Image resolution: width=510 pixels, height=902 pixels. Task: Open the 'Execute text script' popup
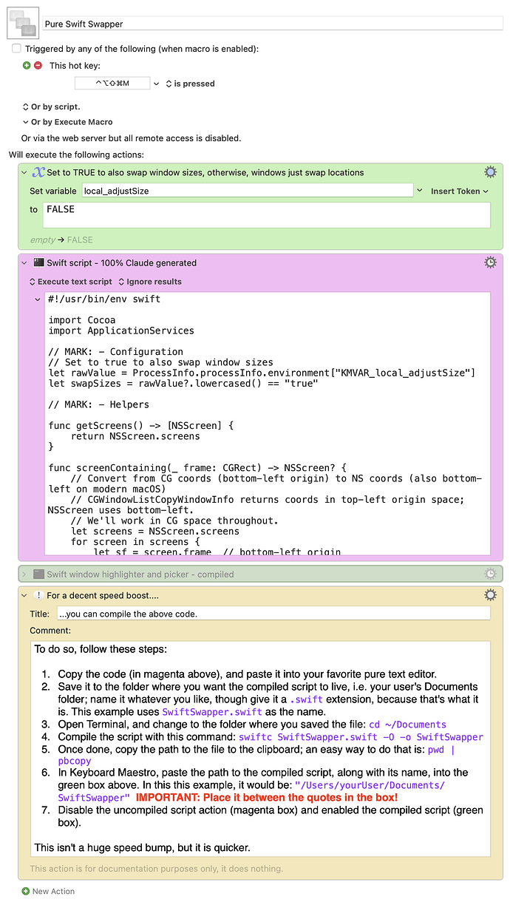point(70,282)
